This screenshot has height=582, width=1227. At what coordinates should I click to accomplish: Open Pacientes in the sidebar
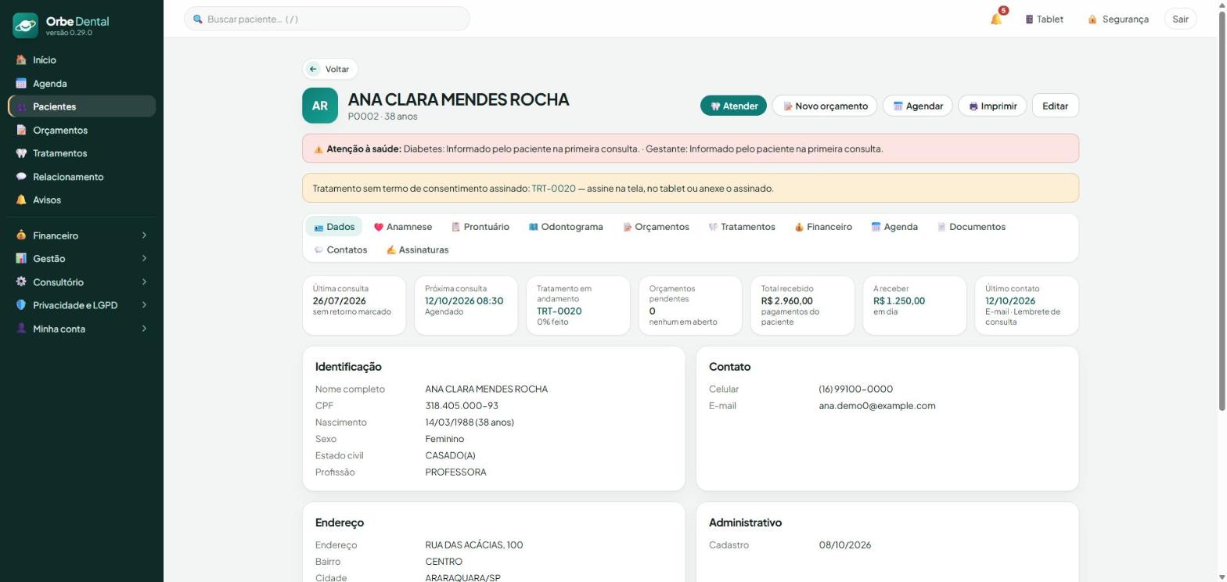point(81,106)
